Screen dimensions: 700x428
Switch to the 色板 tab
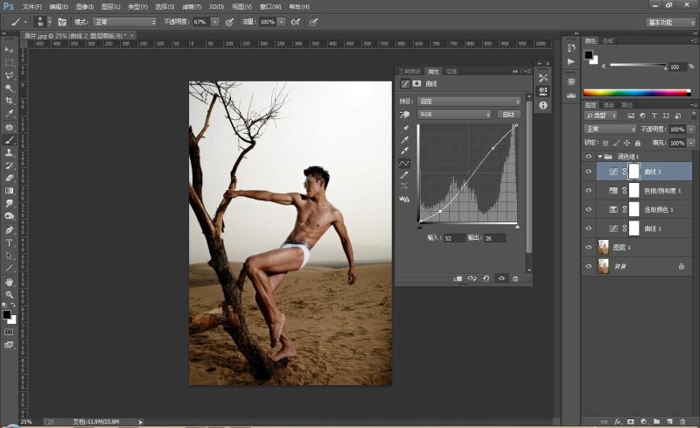pos(608,40)
